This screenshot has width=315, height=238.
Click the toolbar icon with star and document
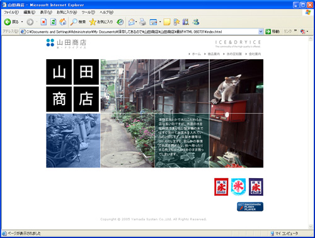pyautogui.click(x=176, y=22)
